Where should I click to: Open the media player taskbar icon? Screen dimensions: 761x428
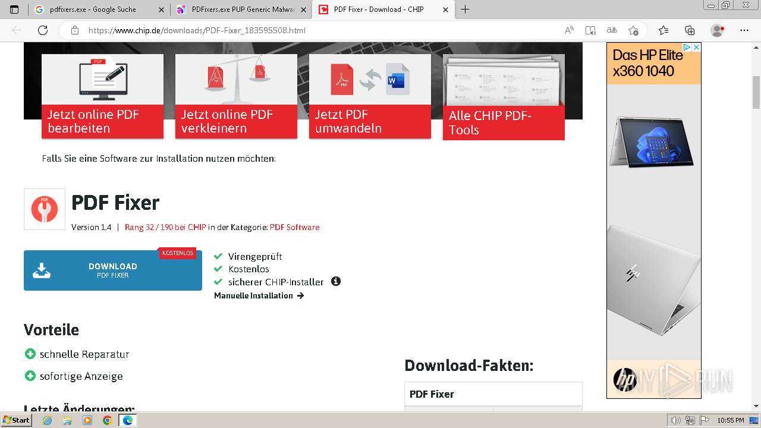point(87,420)
